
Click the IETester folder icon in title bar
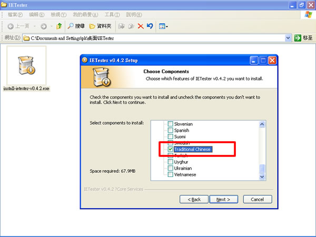coord(4,5)
